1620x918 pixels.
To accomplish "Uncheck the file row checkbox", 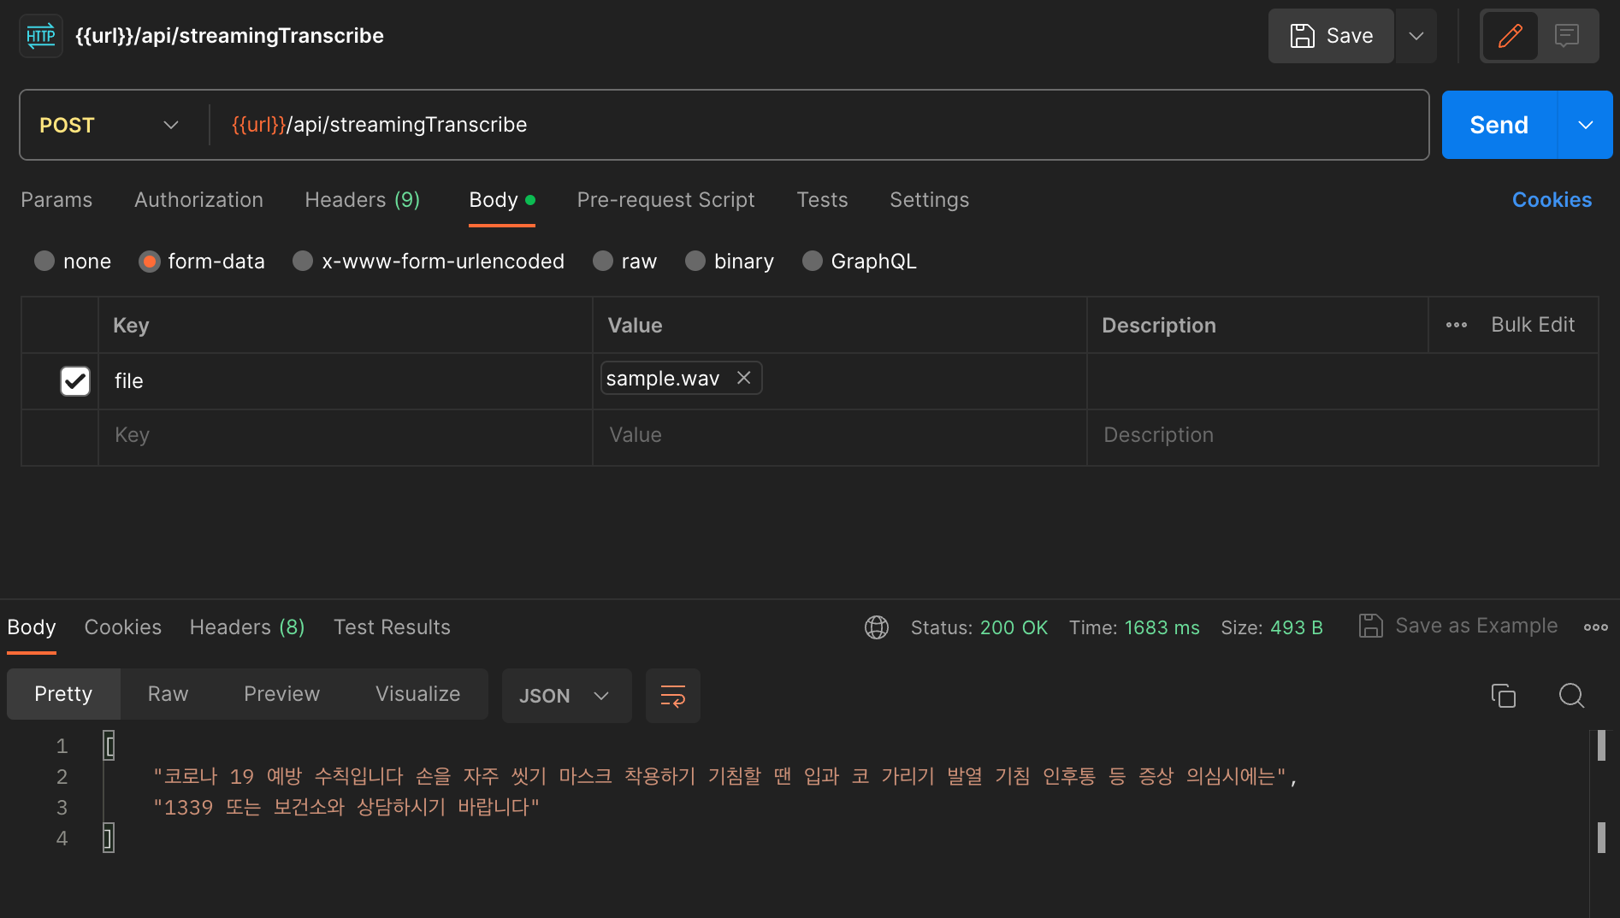I will (x=75, y=381).
